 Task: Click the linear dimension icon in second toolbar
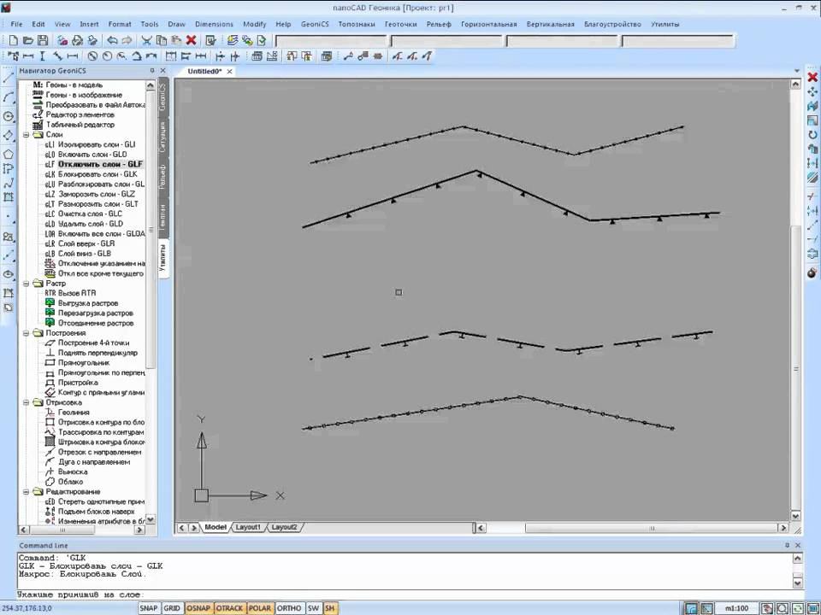(27, 56)
